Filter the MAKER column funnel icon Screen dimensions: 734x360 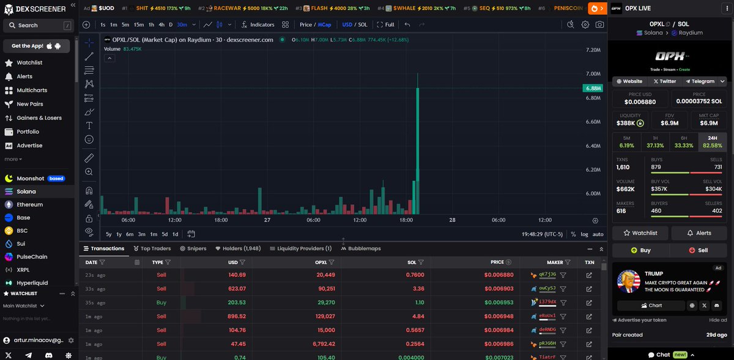[x=568, y=262]
